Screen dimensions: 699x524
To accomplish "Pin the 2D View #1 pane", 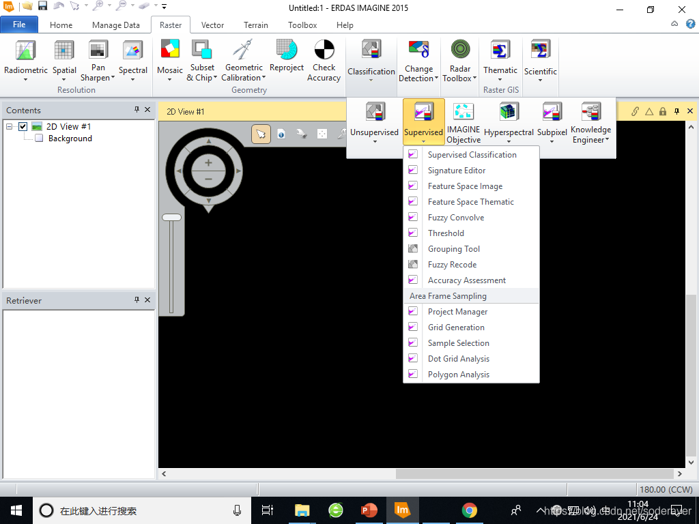I will [676, 111].
